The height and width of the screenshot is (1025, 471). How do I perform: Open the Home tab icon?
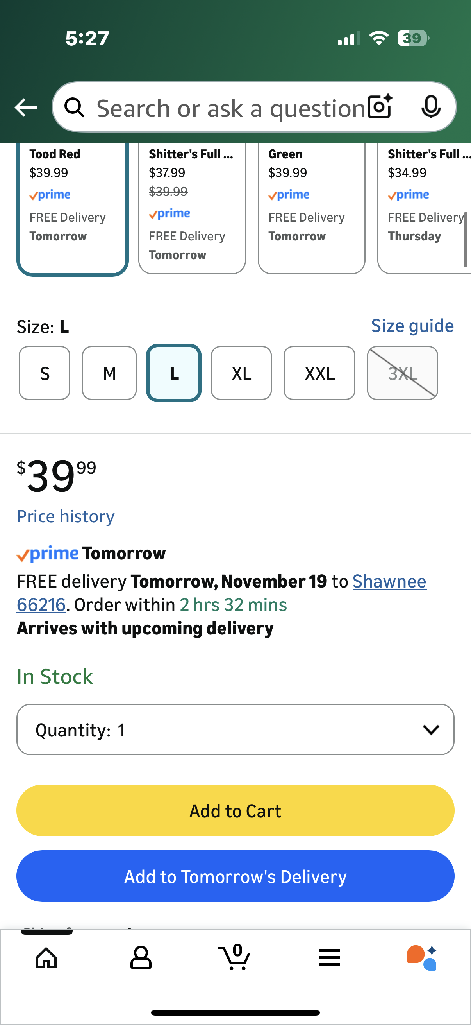tap(46, 957)
